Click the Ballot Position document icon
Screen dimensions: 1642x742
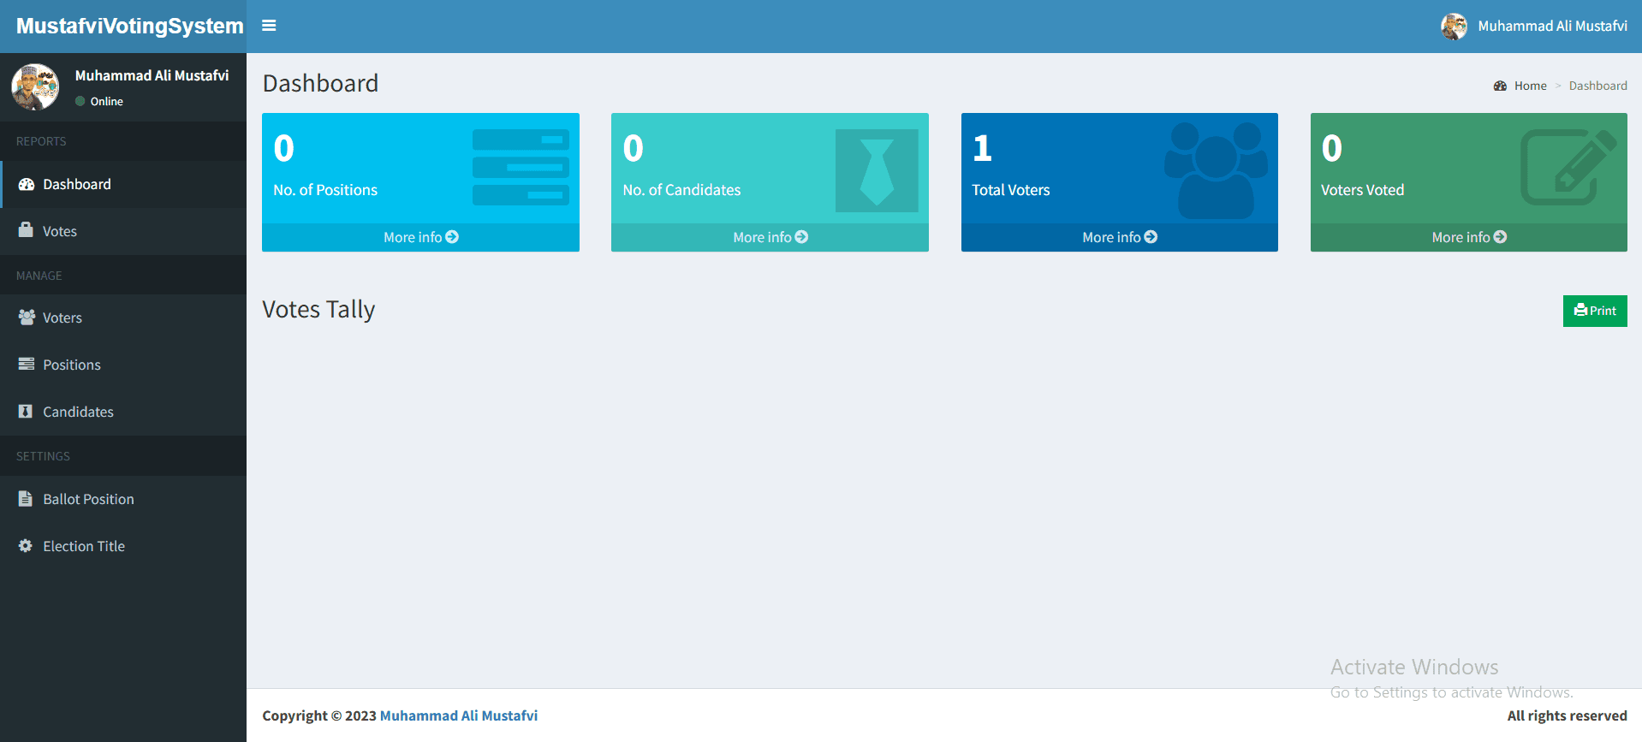pos(26,498)
